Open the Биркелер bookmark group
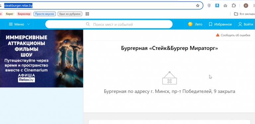This screenshot has height=124, width=255. click(24, 14)
